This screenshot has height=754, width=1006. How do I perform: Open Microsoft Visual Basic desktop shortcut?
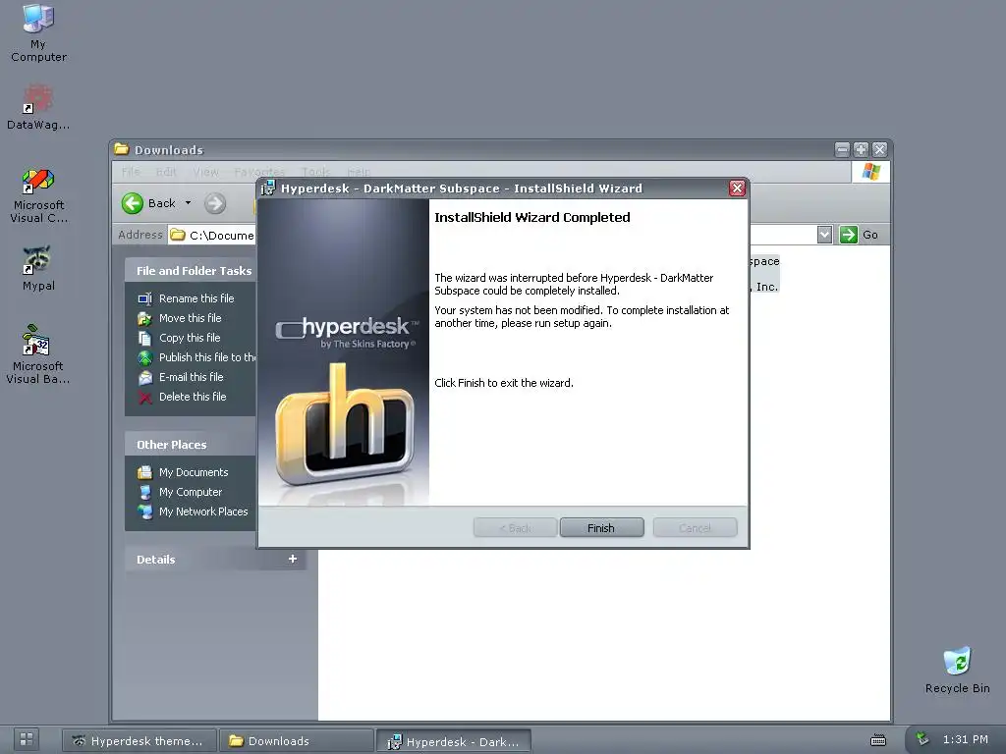(x=38, y=353)
